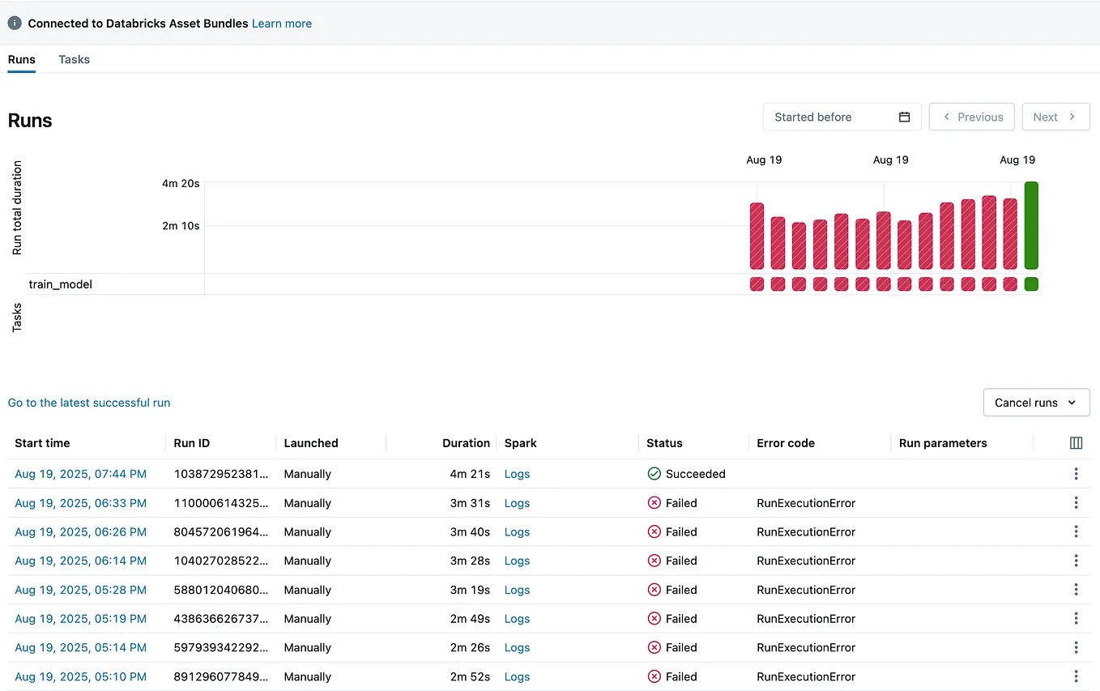Open the Learn more link

281,23
